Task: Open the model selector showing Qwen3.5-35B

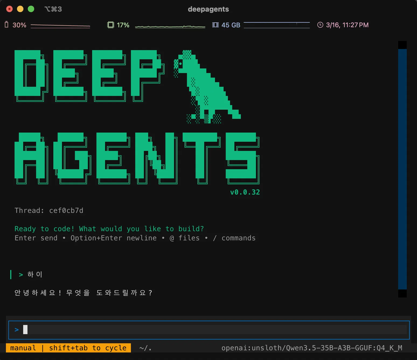Action: click(312, 348)
